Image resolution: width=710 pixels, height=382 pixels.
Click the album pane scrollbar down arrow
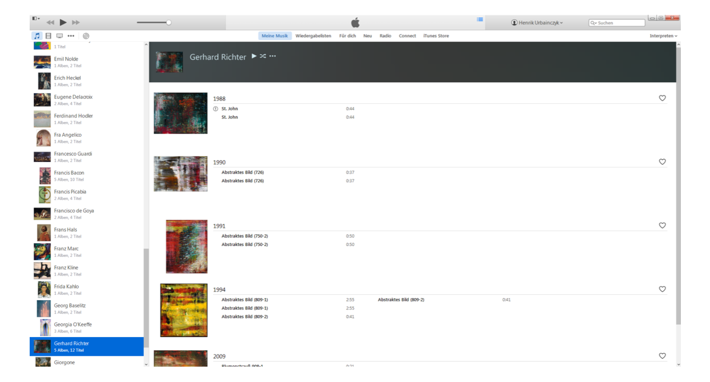[x=678, y=364]
